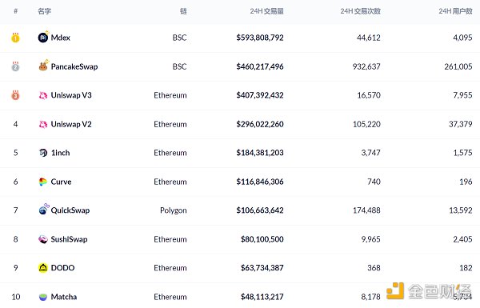Click the 名字 column header
This screenshot has width=480, height=308.
[x=44, y=11]
